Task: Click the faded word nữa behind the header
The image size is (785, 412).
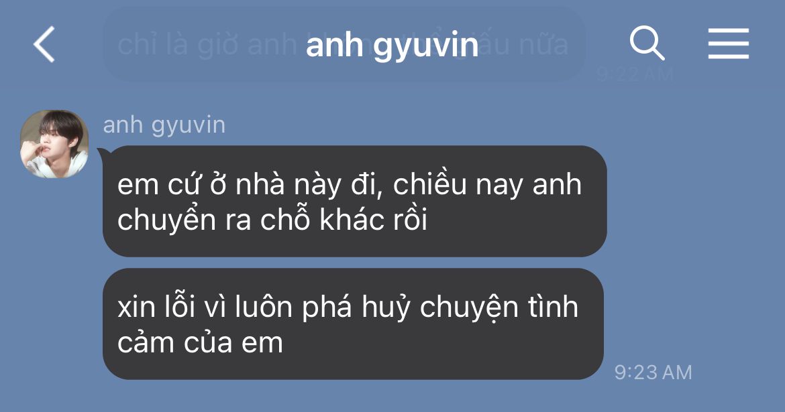Action: click(x=543, y=44)
